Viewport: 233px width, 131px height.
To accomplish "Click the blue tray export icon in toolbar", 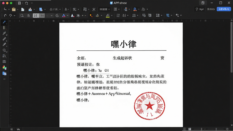I will [30, 9].
